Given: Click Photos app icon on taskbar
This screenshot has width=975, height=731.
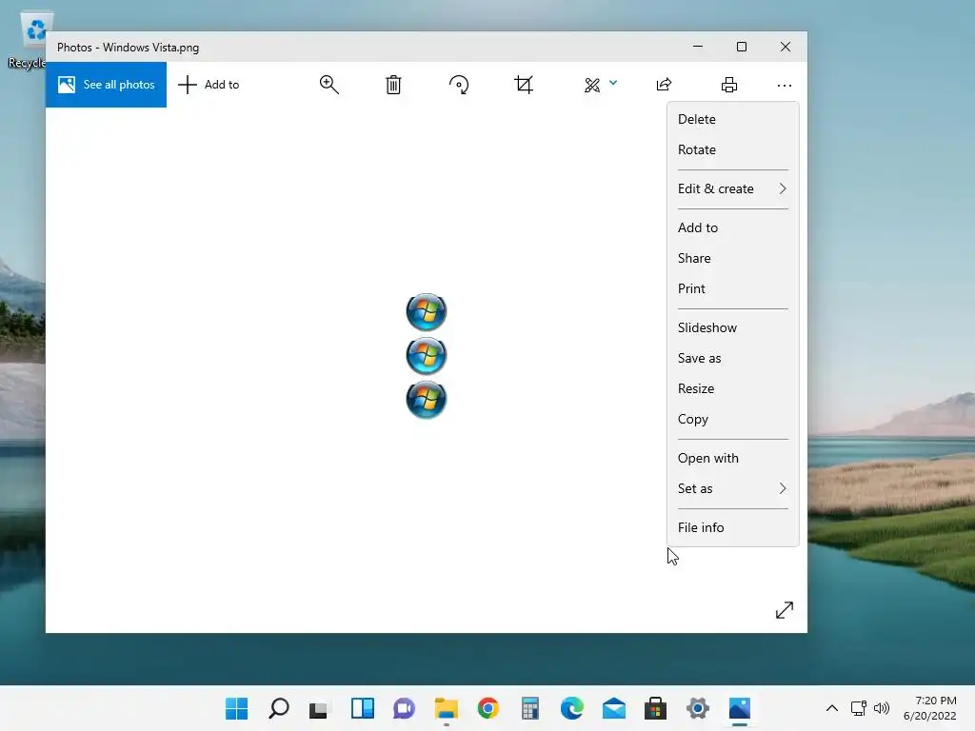Looking at the screenshot, I should tap(739, 708).
